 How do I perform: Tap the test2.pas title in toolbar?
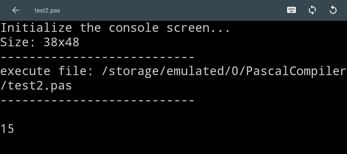point(47,10)
